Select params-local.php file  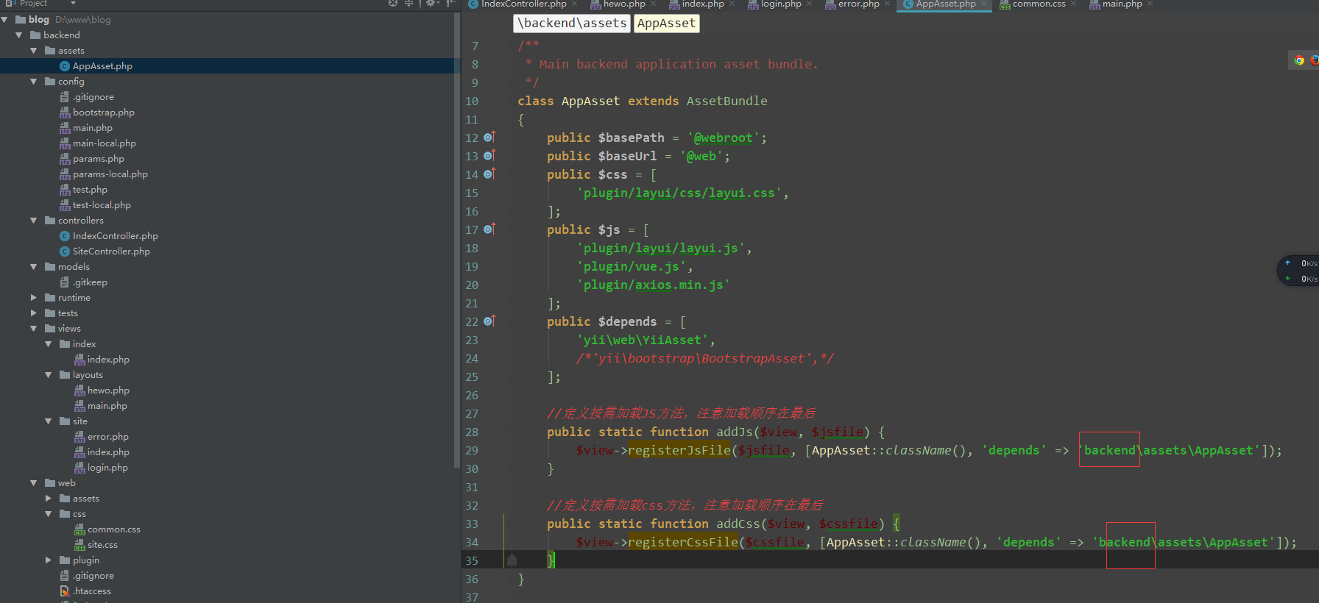[x=110, y=174]
